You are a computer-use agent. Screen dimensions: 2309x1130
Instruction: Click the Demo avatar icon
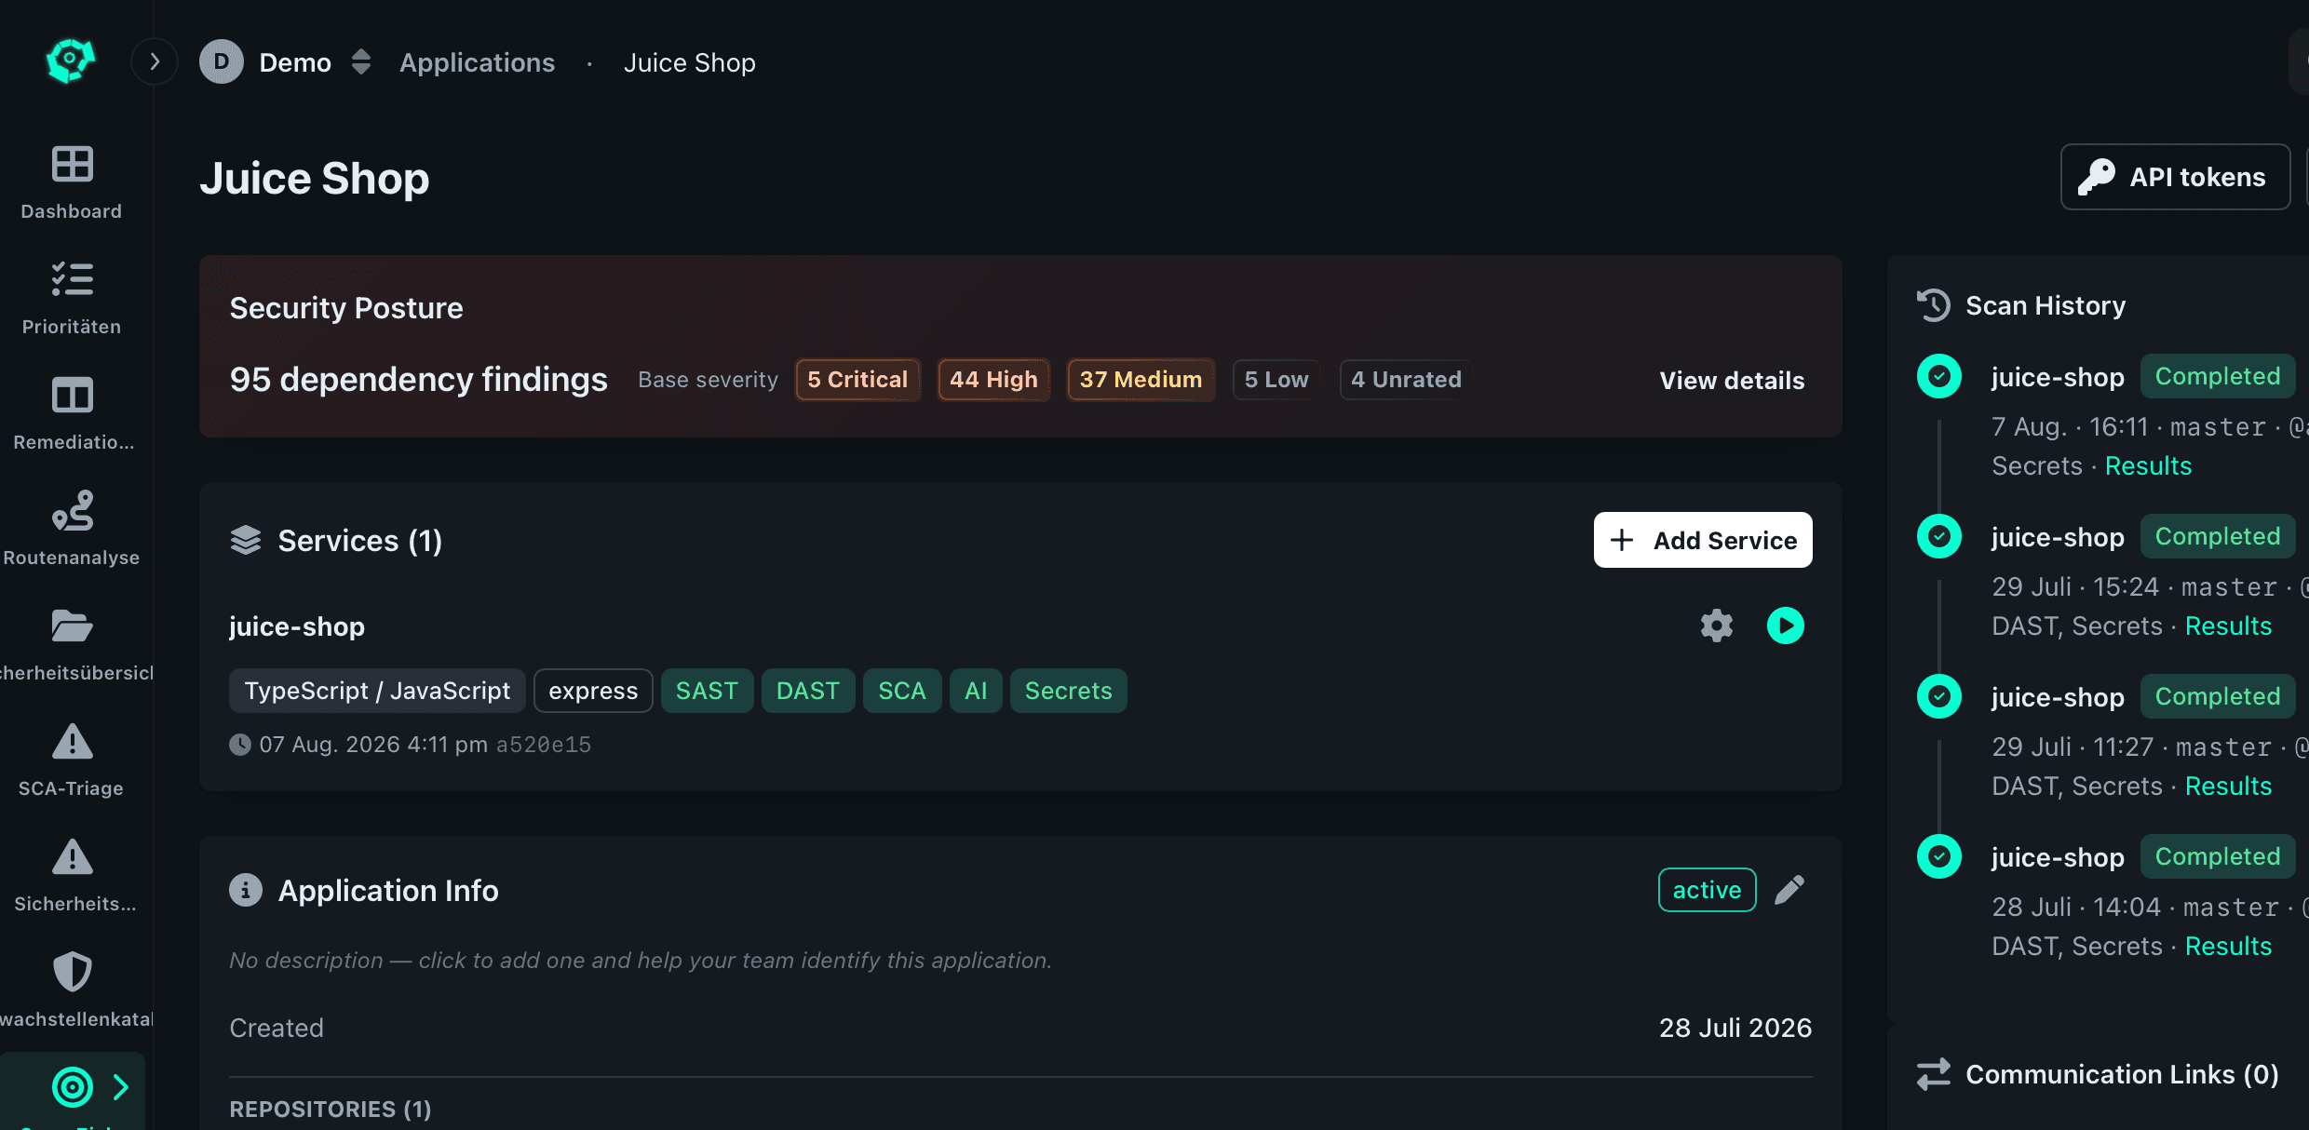click(x=222, y=62)
